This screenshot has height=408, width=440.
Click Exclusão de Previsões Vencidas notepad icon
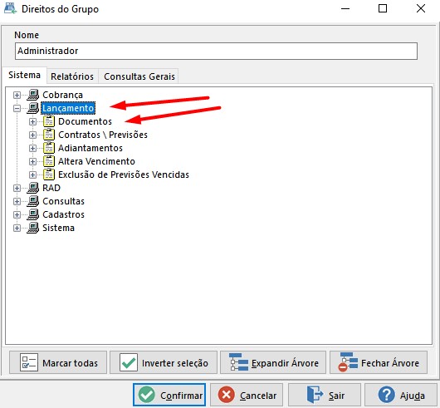[49, 175]
